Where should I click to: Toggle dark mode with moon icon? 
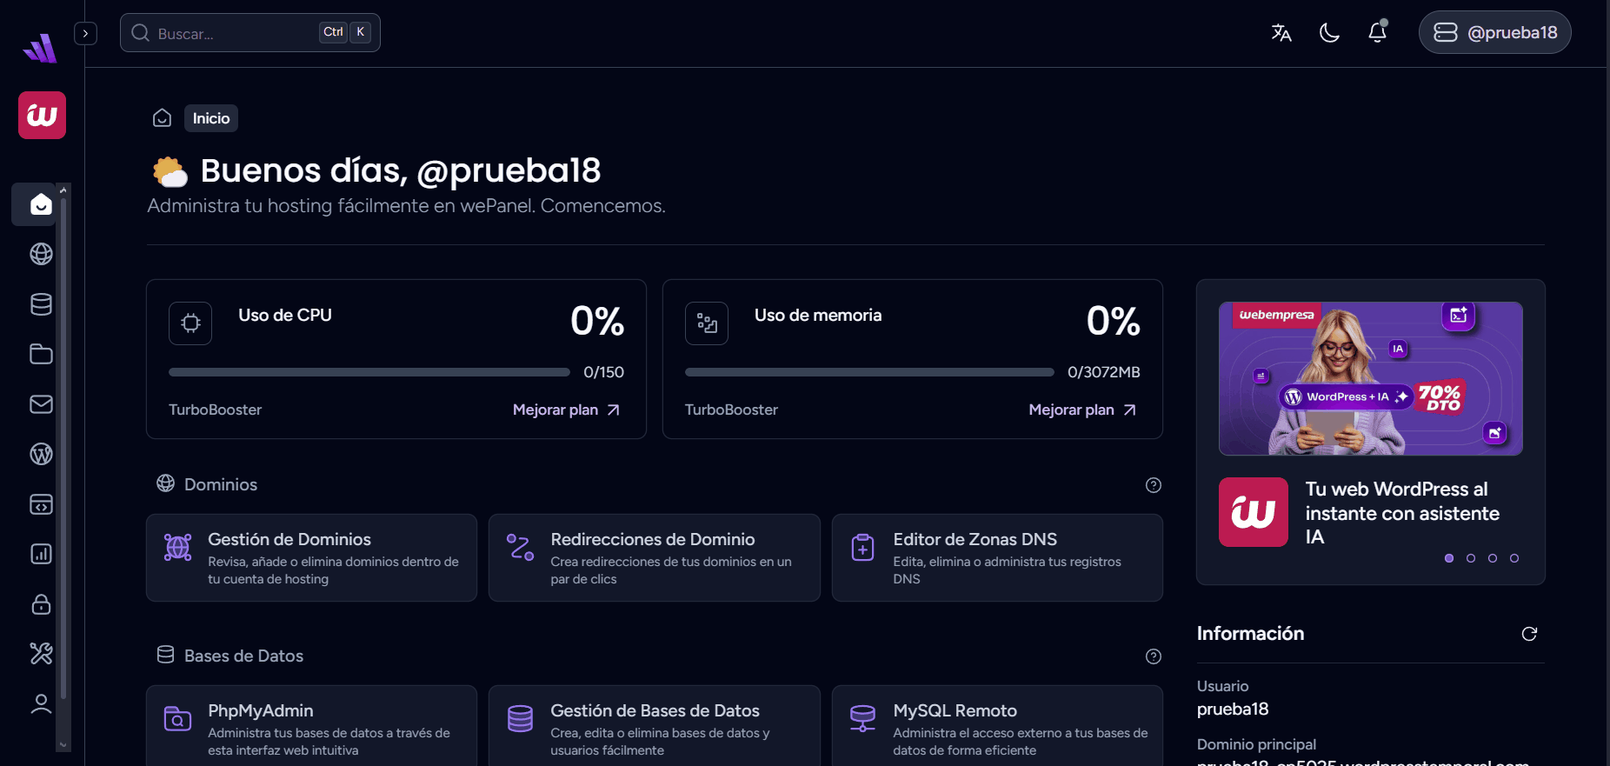click(1329, 33)
